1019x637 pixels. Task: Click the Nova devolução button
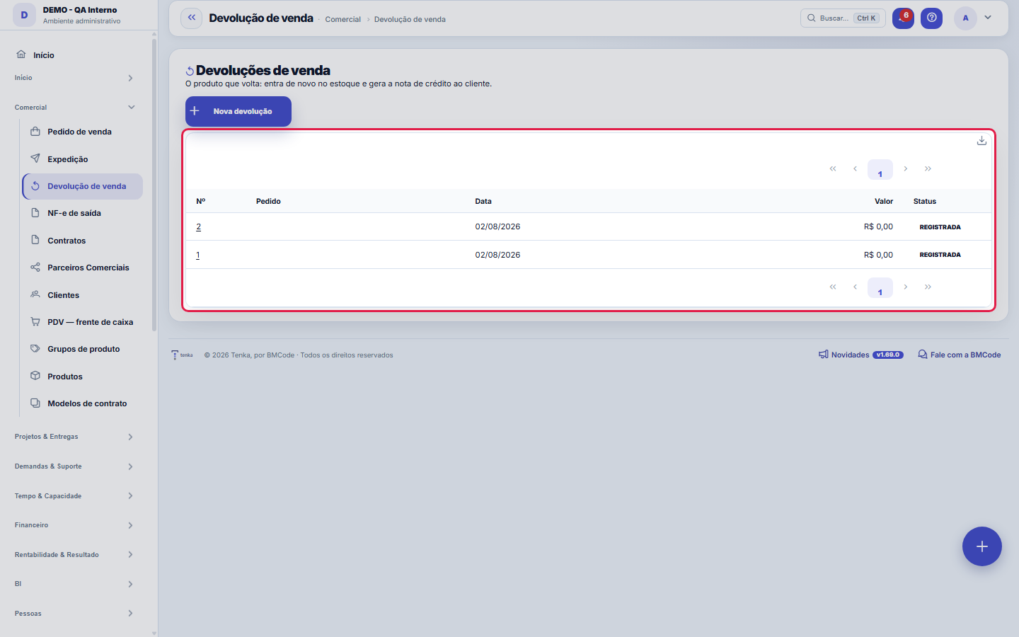[x=238, y=111]
